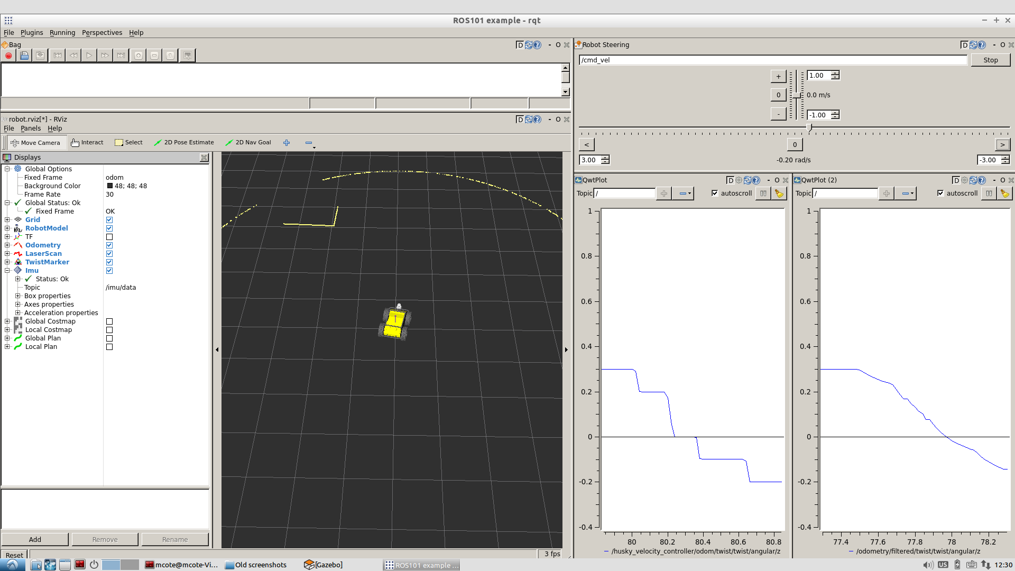Expand the Odometry display tree item
Screen dimensions: 1015x571
[x=7, y=245]
